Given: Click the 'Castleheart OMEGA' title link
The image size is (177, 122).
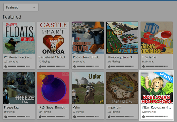Looking at the screenshot, I should 52,57.
